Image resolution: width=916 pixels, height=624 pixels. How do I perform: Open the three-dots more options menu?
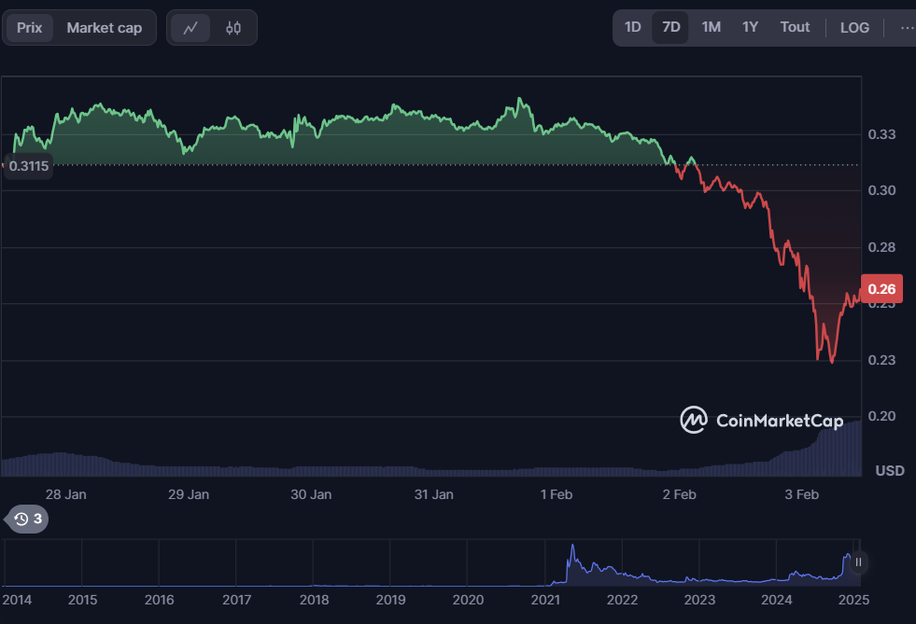coord(907,27)
